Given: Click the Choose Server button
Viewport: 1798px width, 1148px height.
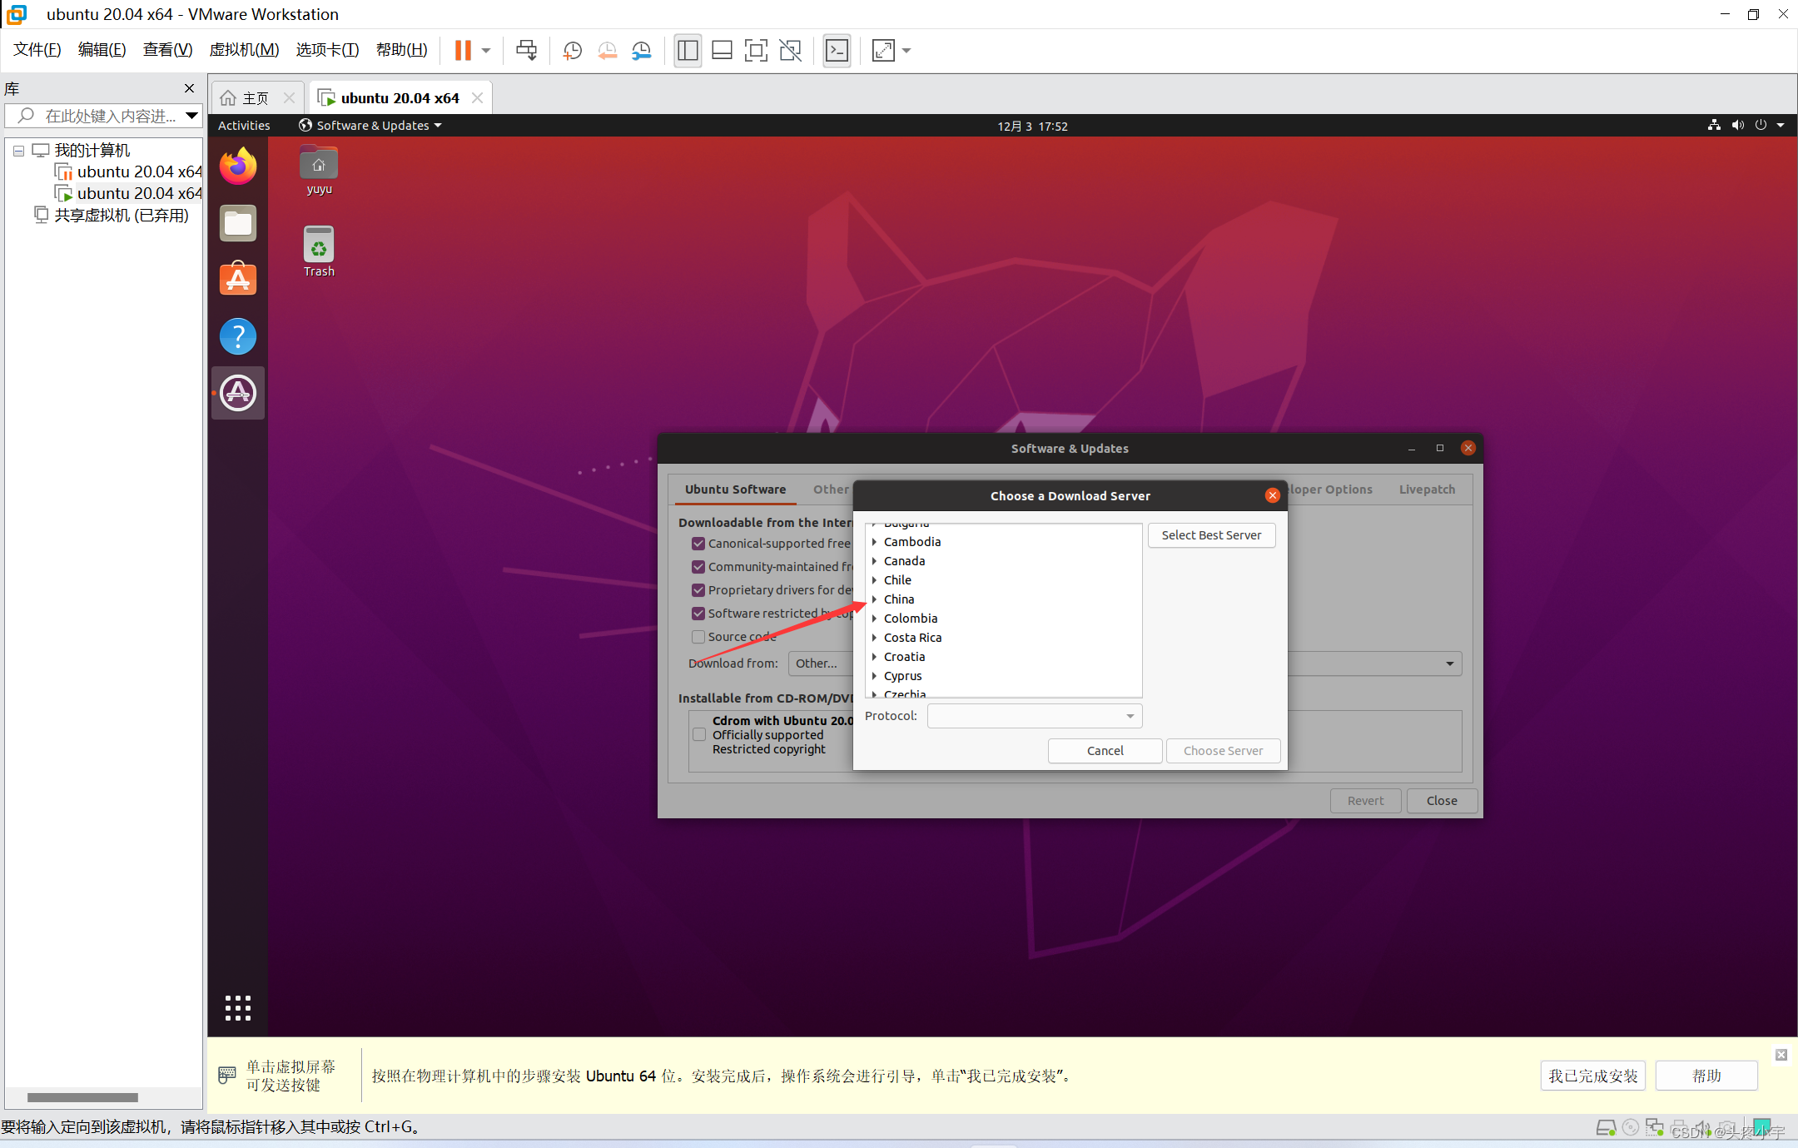Looking at the screenshot, I should pos(1223,751).
